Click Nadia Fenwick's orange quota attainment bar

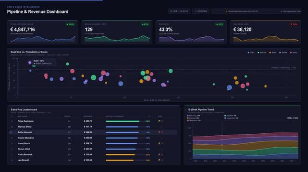tap(121, 155)
